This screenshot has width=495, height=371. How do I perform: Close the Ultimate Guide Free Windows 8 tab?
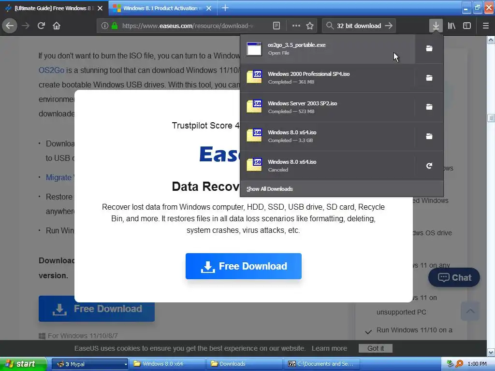coord(100,8)
